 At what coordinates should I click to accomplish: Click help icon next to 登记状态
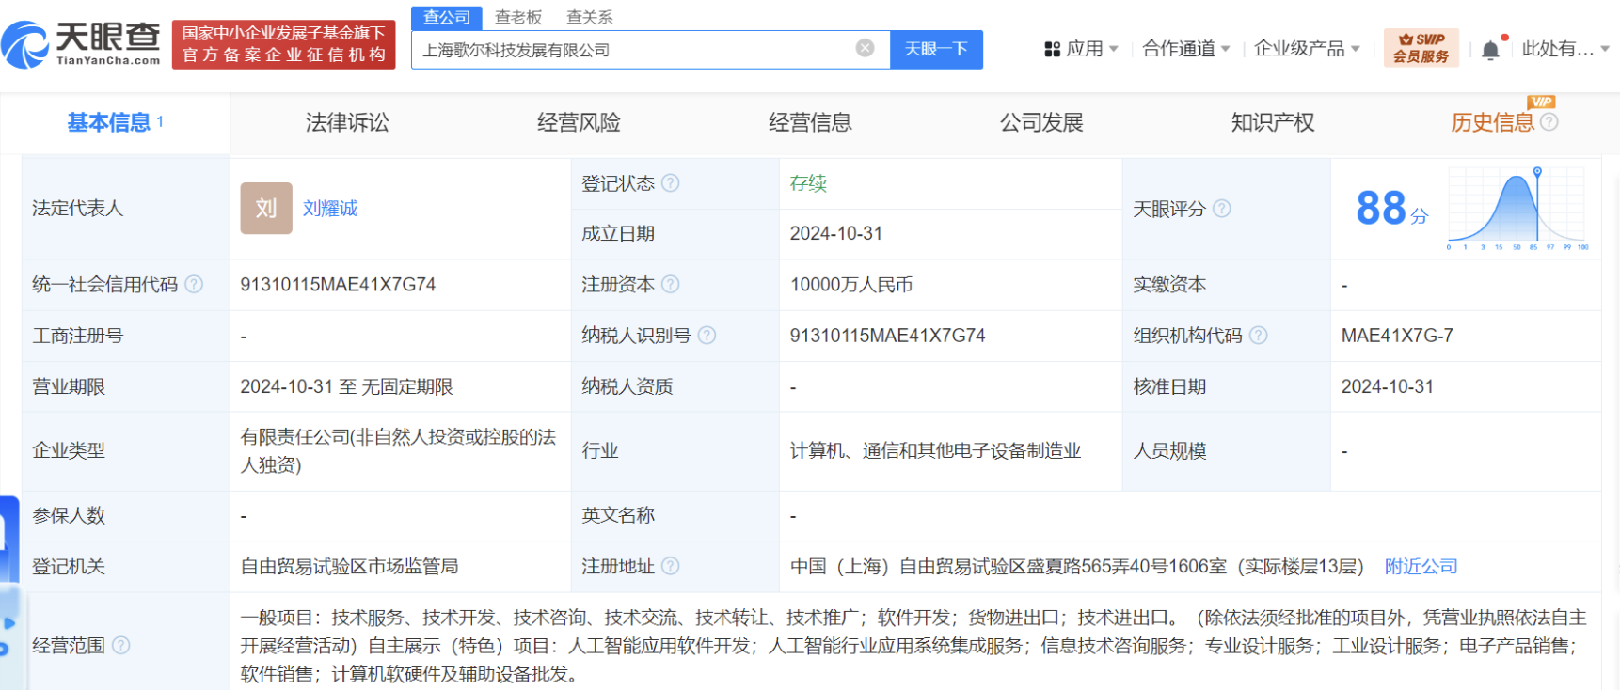click(x=671, y=183)
